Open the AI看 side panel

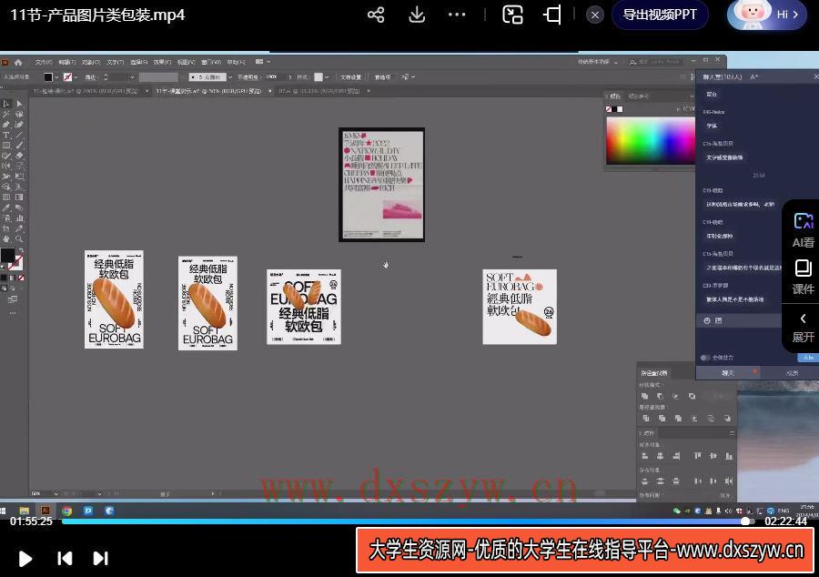click(803, 230)
